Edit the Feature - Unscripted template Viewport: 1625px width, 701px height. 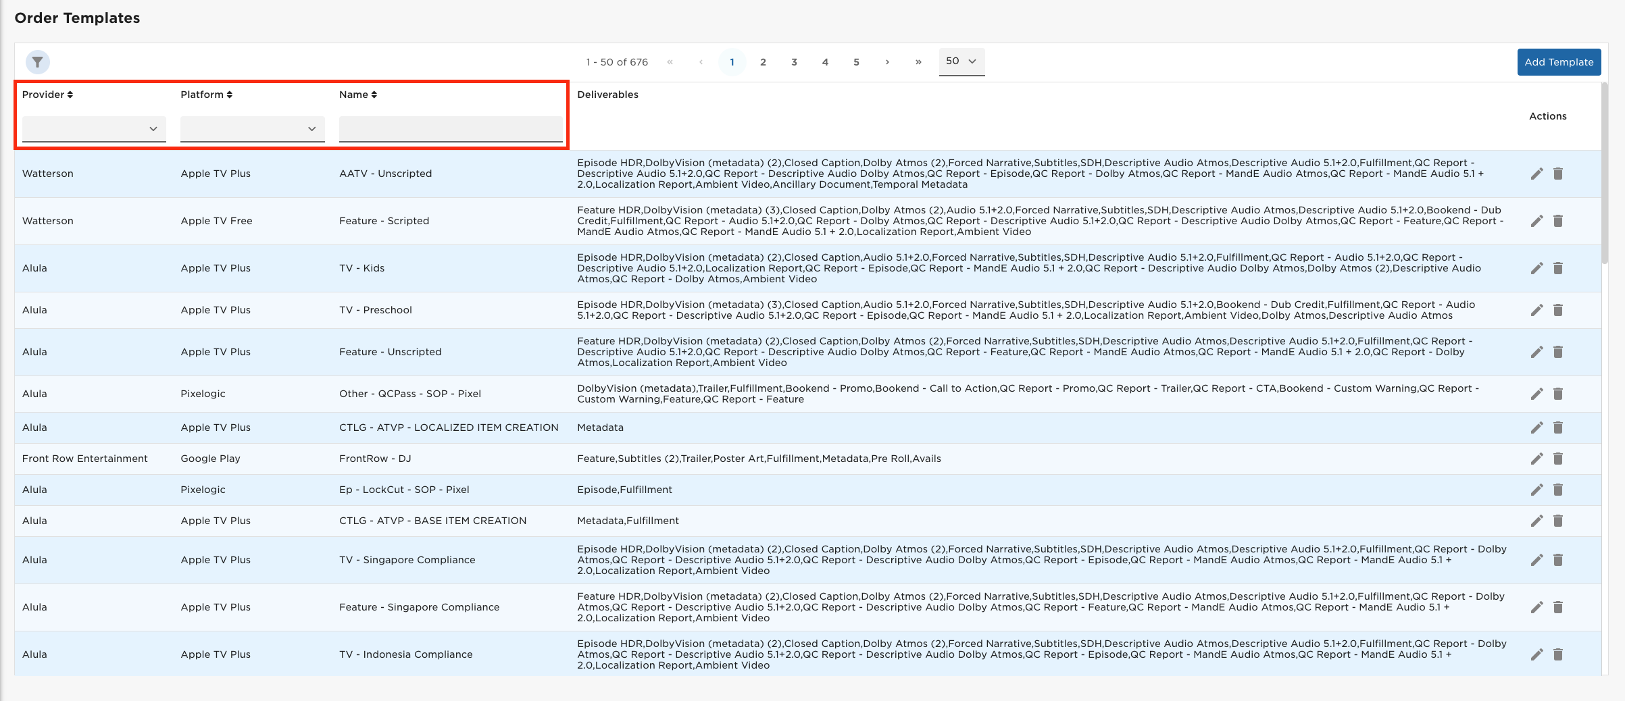[x=1536, y=352]
